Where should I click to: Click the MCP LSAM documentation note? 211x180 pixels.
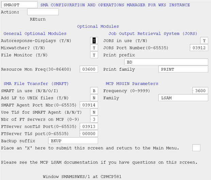(99, 162)
